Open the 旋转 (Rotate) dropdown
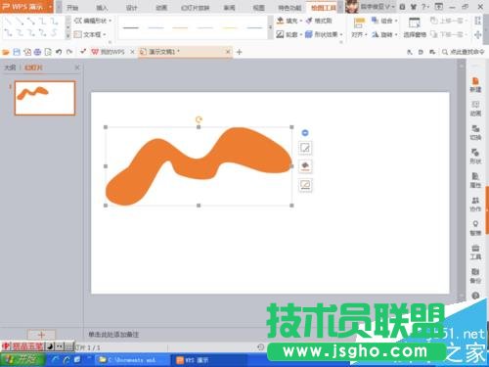The height and width of the screenshot is (367, 489). 384,34
